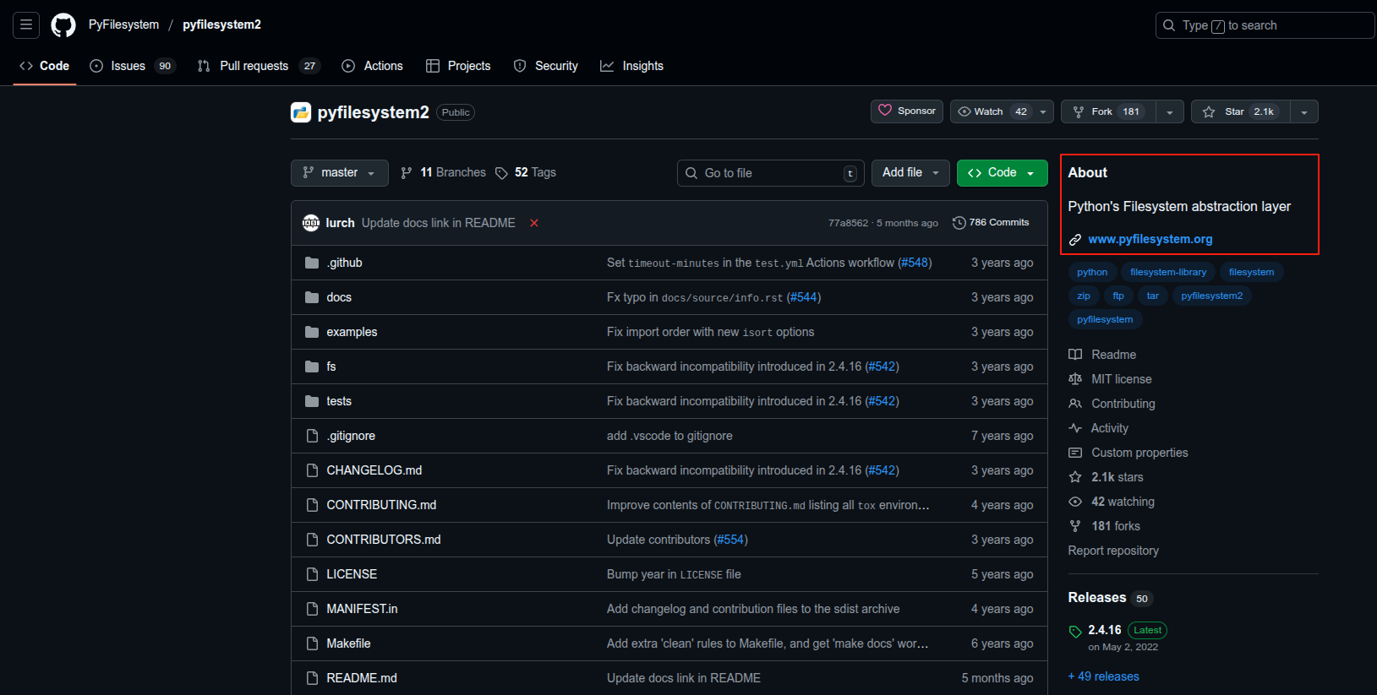View the 786 Commits history
The height and width of the screenshot is (695, 1377).
point(991,223)
